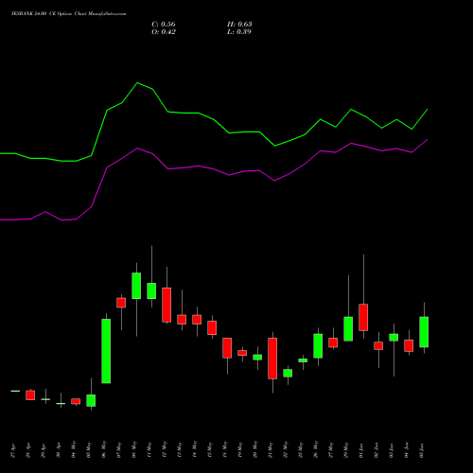Click the 29 Apr date label

(44, 450)
